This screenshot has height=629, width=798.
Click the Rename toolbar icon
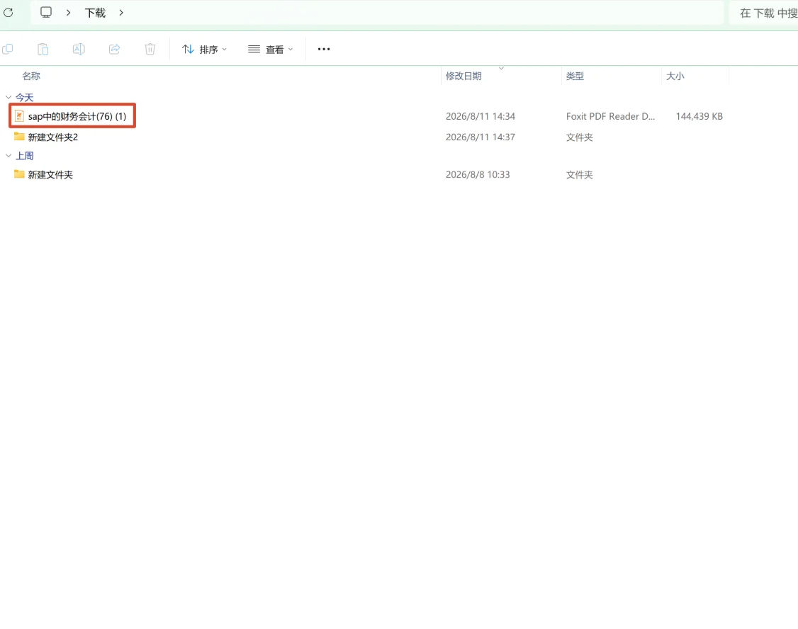point(79,50)
